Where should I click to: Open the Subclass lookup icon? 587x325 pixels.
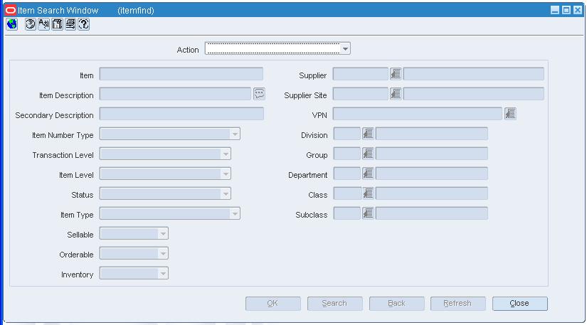coord(368,213)
